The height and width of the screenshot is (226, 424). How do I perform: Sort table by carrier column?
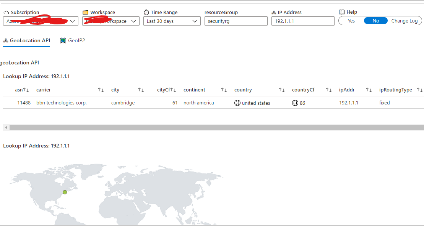pyautogui.click(x=101, y=90)
